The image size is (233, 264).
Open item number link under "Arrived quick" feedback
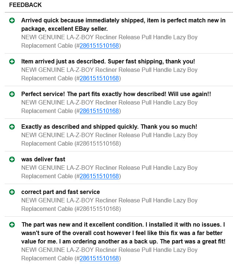tap(99, 46)
